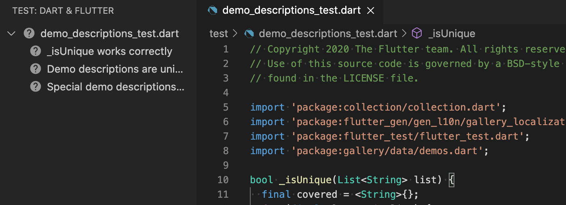The width and height of the screenshot is (566, 205).
Task: Select 'Demo descriptions are uni...' test entry
Action: tap(115, 69)
